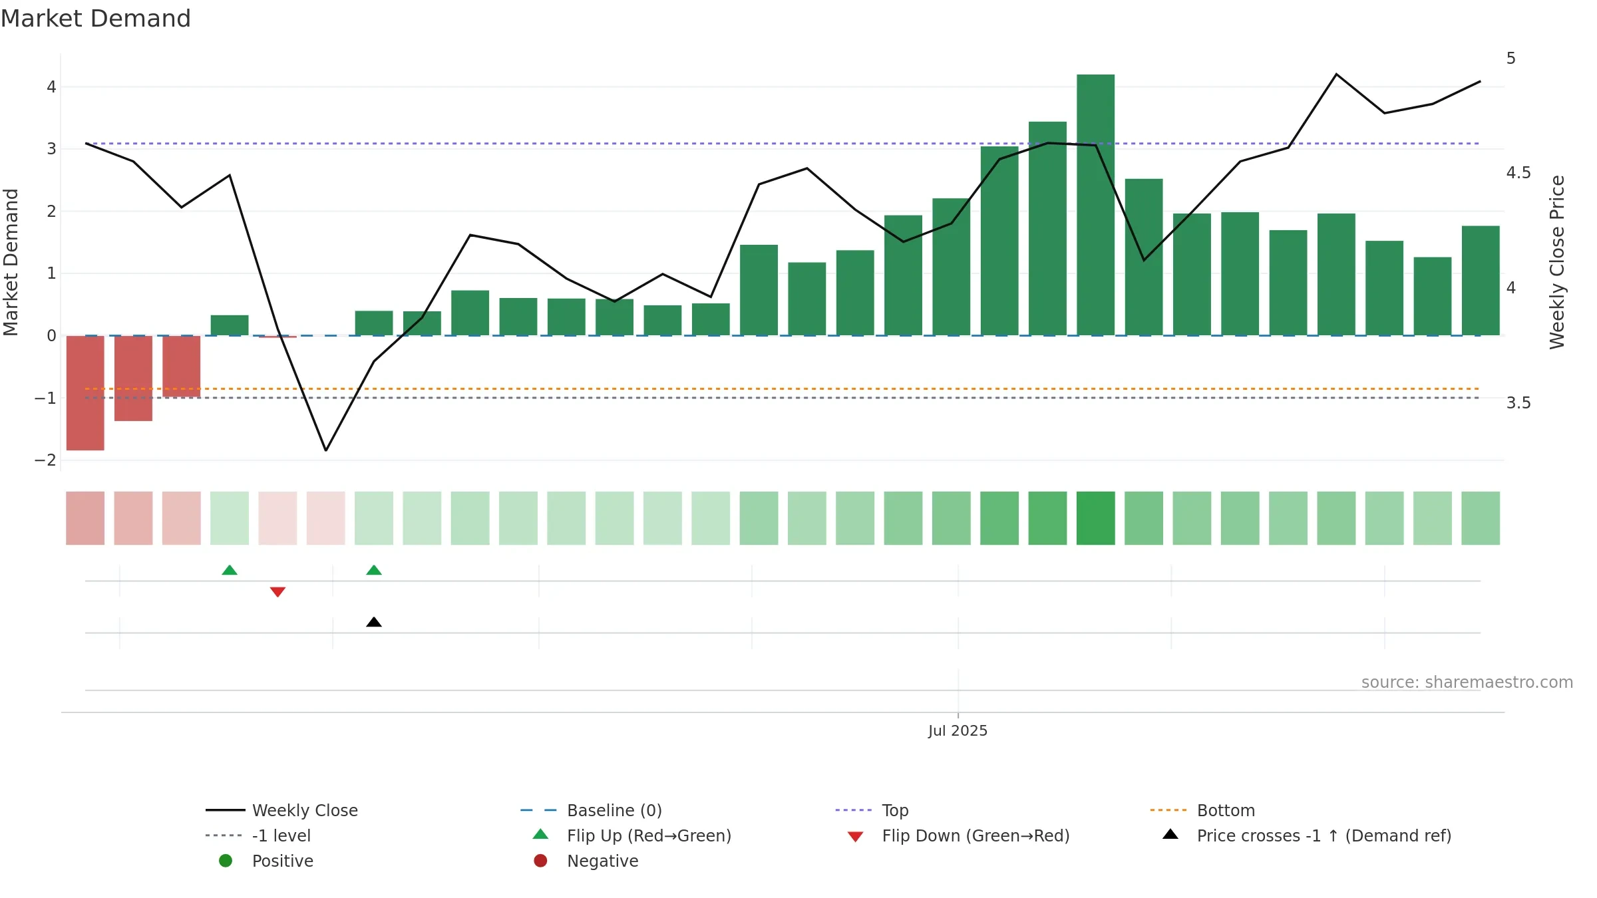Viewport: 1597px width, 898px height.
Task: Toggle Flip Down (Green→Red) legend entry
Action: click(958, 835)
